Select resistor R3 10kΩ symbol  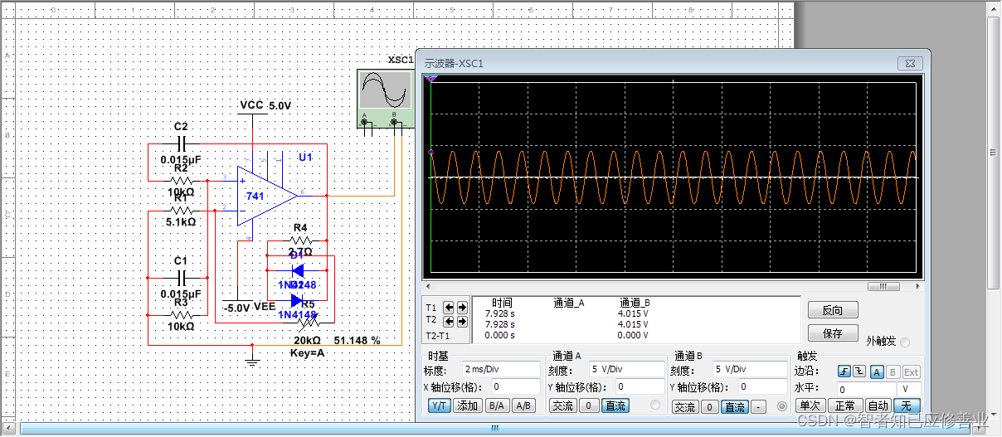pyautogui.click(x=181, y=315)
